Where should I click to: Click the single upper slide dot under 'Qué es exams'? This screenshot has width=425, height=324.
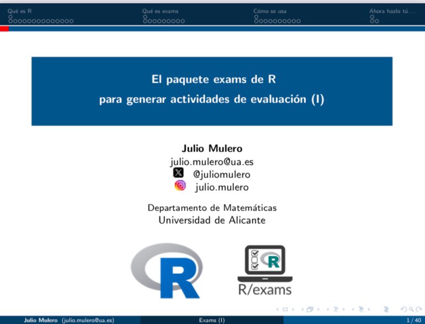pos(145,17)
